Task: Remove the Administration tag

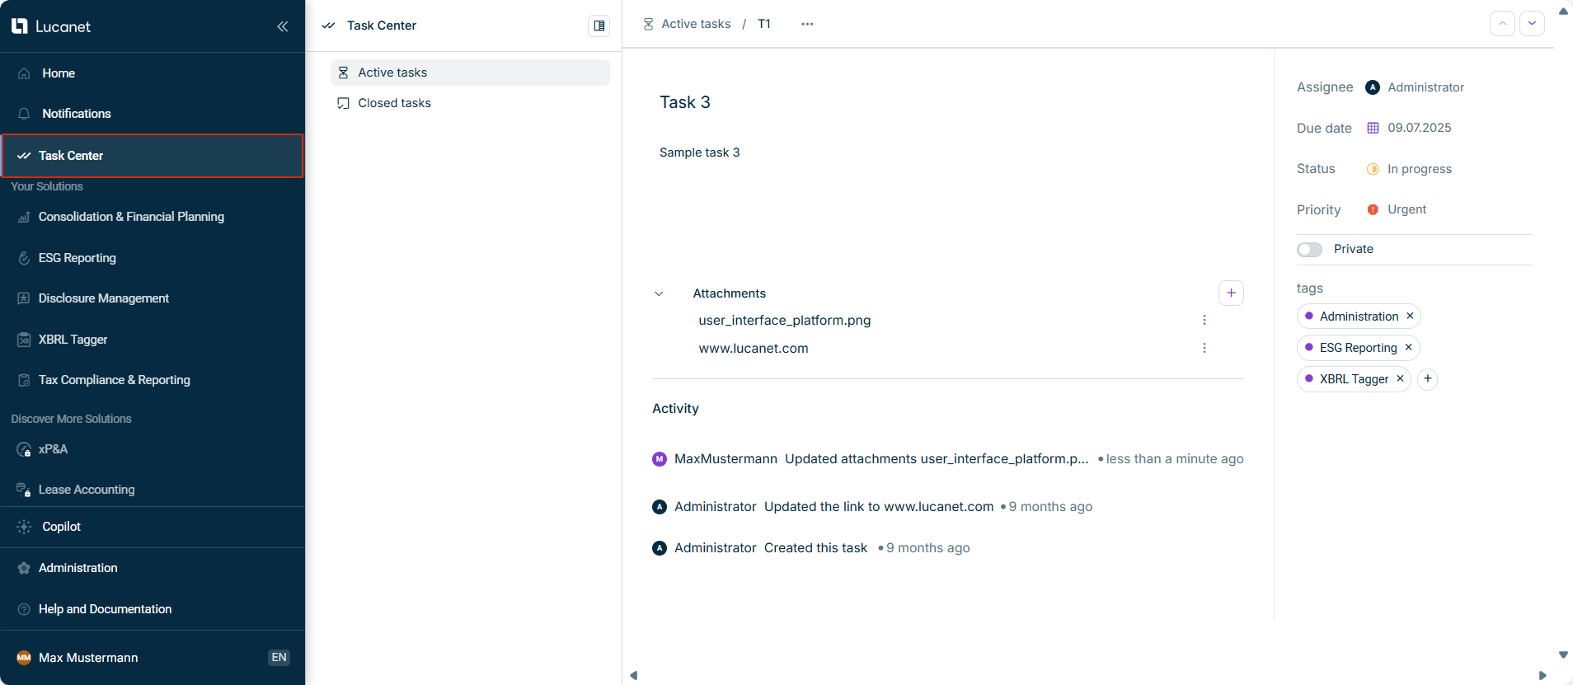Action: pos(1410,316)
